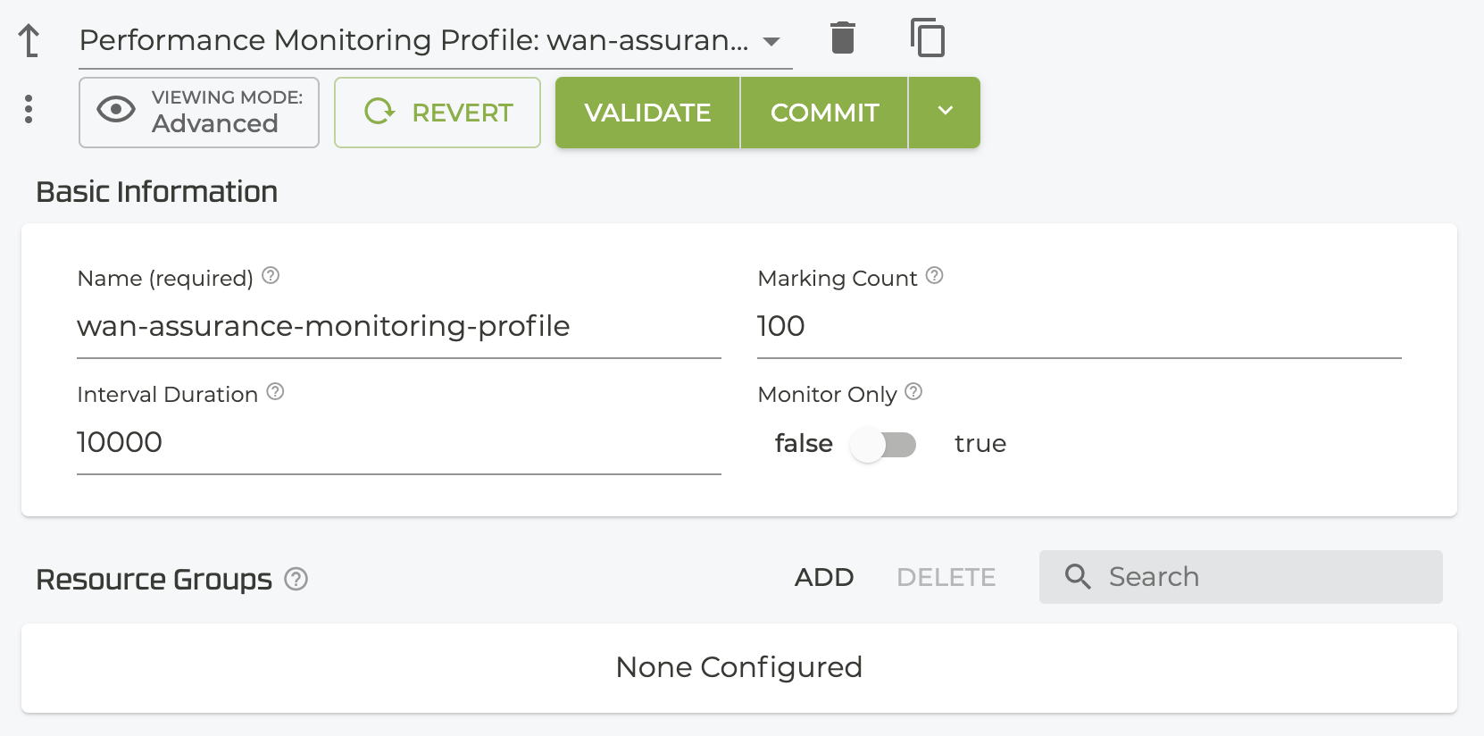Viewport: 1484px width, 736px height.
Task: Show help for Monitor Only
Action: click(913, 392)
